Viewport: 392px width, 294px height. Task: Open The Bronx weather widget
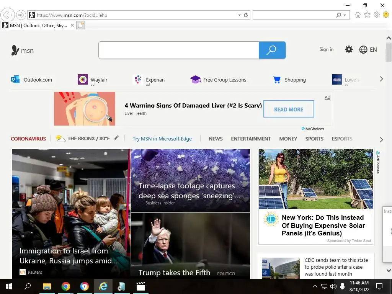click(83, 138)
